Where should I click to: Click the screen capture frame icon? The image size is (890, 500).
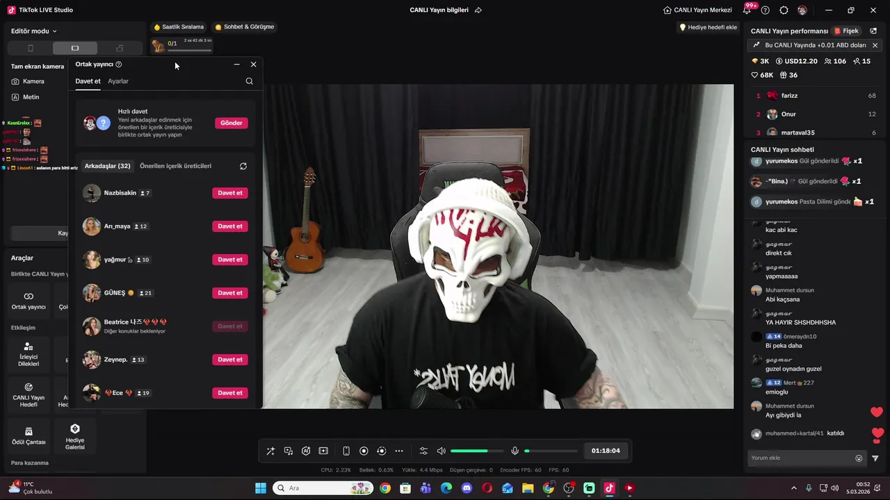[x=323, y=451]
